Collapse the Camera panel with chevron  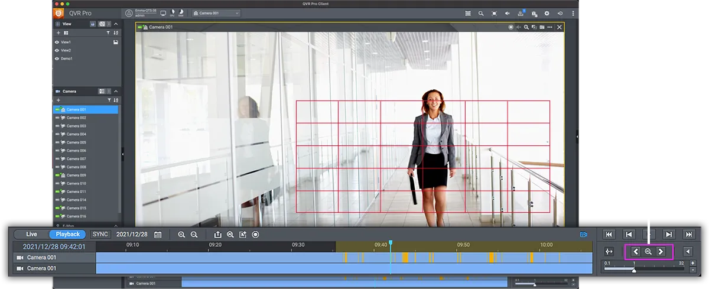coord(116,92)
